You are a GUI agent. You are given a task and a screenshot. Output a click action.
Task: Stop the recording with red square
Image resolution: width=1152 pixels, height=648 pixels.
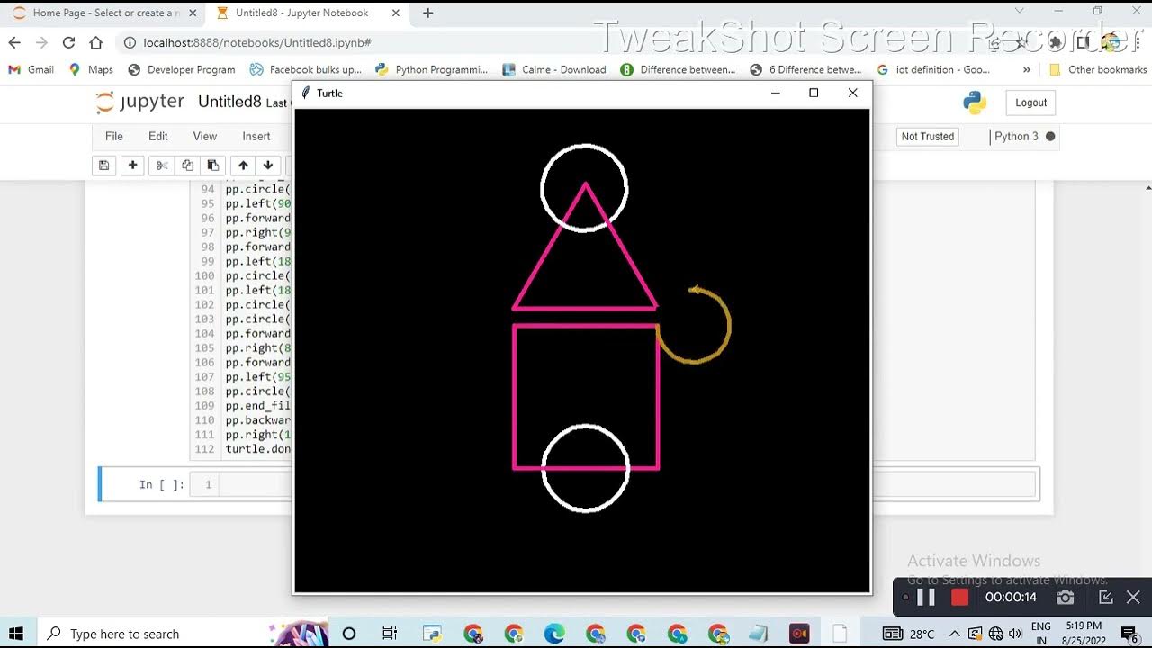click(x=959, y=597)
